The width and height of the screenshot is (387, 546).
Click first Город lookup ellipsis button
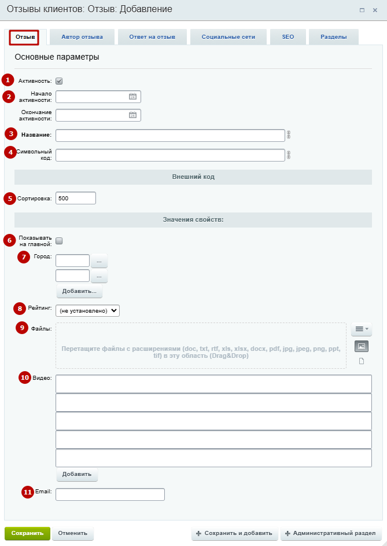(99, 261)
